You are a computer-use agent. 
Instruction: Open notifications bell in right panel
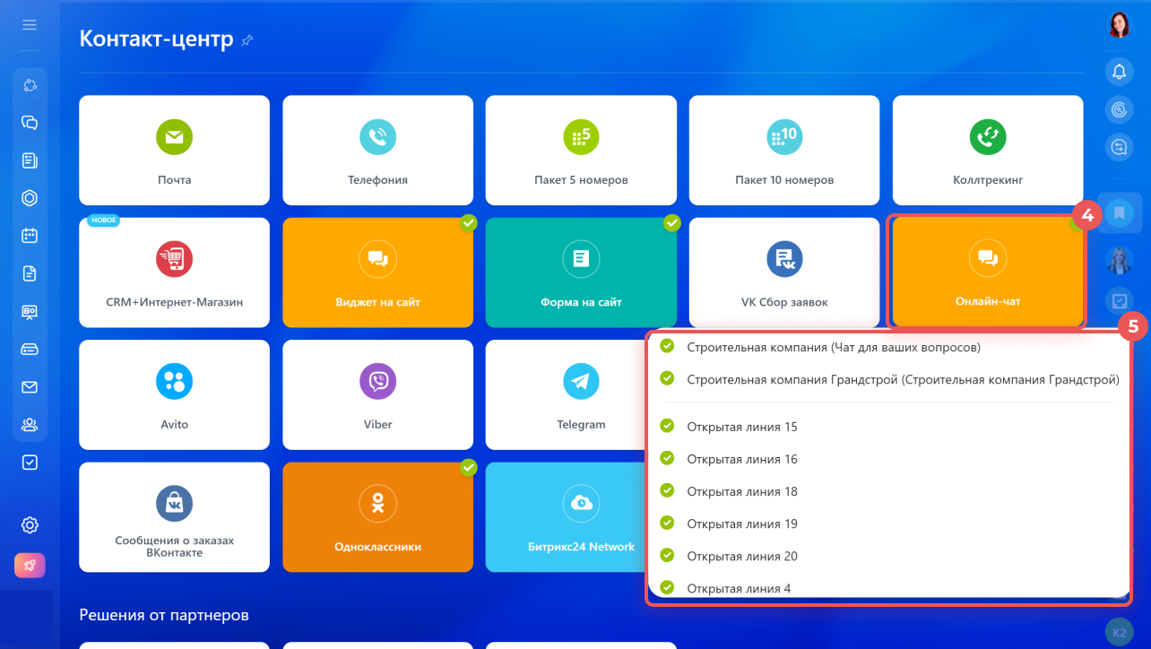[1119, 72]
